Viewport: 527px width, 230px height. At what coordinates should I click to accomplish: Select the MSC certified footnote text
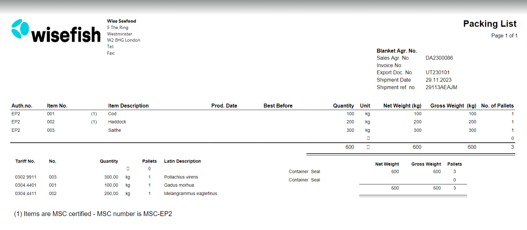(93, 214)
